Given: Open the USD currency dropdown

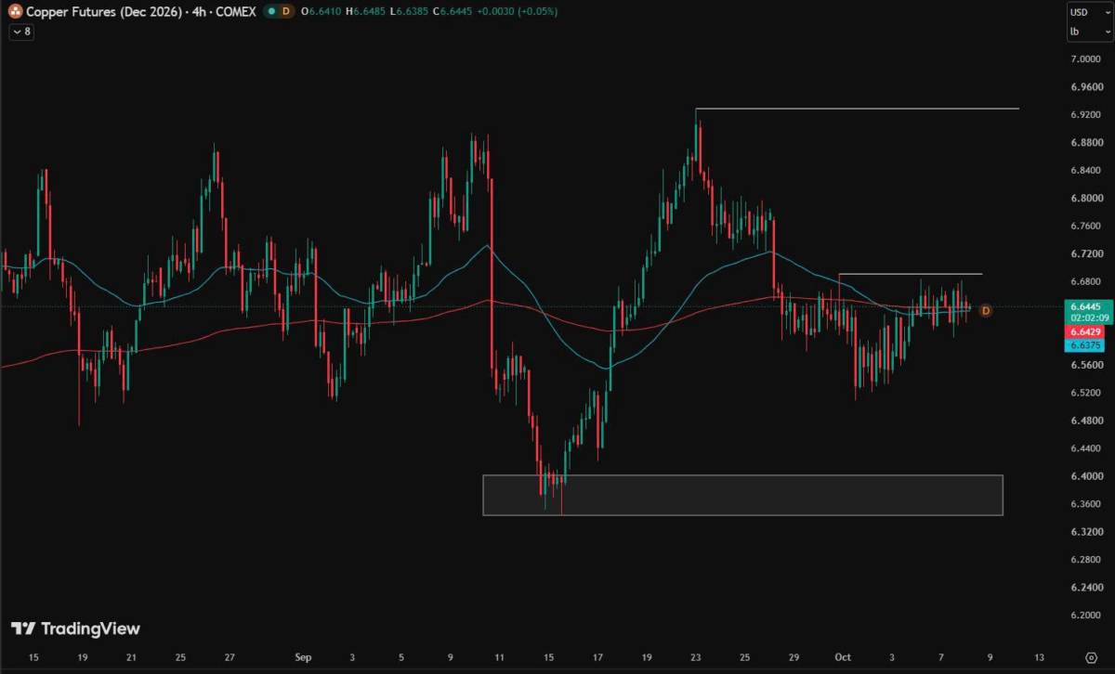Looking at the screenshot, I should (x=1088, y=12).
